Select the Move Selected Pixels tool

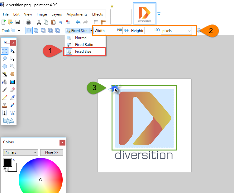pos(12,51)
